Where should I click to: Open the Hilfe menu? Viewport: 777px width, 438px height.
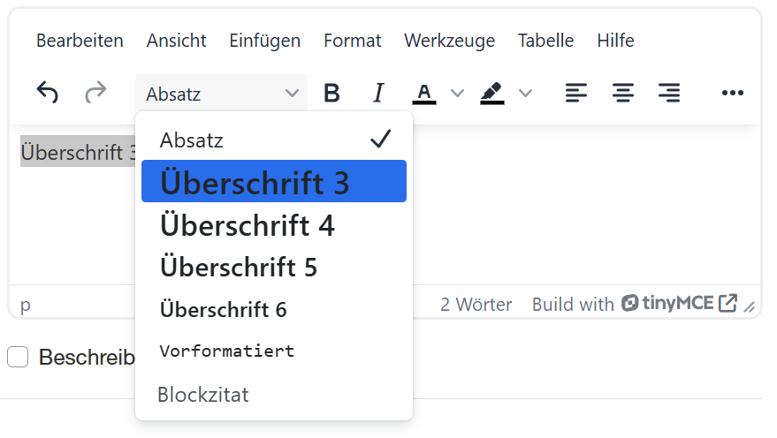coord(615,41)
